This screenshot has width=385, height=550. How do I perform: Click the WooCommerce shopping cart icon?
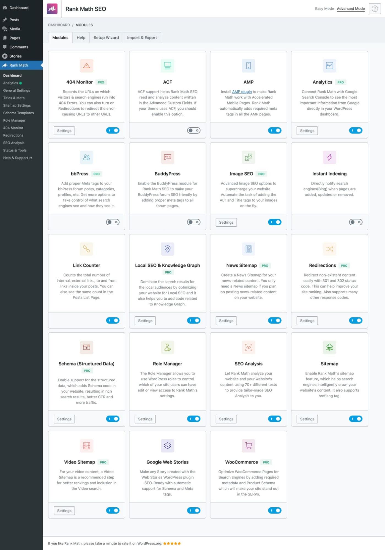(x=249, y=445)
